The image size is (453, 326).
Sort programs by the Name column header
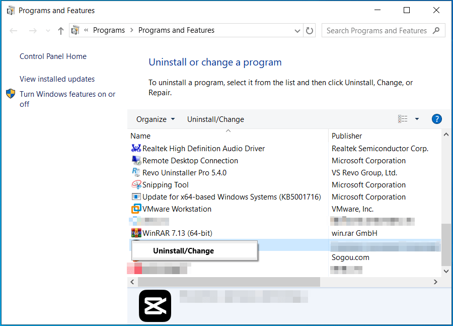click(140, 136)
